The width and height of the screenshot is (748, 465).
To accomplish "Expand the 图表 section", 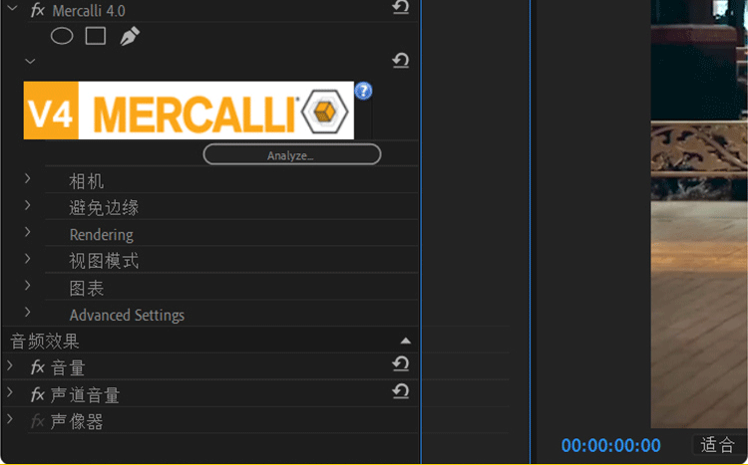I will coord(28,286).
